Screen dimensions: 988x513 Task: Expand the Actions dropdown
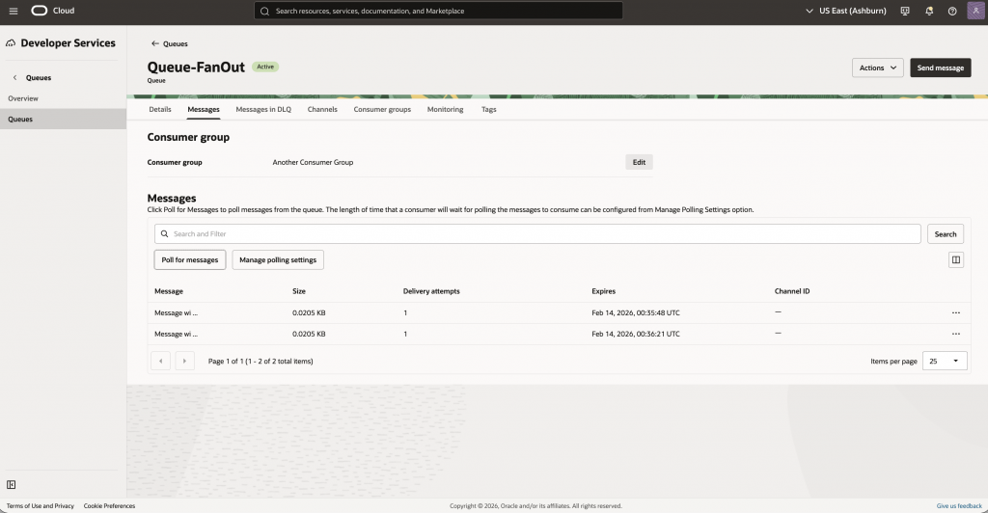tap(878, 67)
